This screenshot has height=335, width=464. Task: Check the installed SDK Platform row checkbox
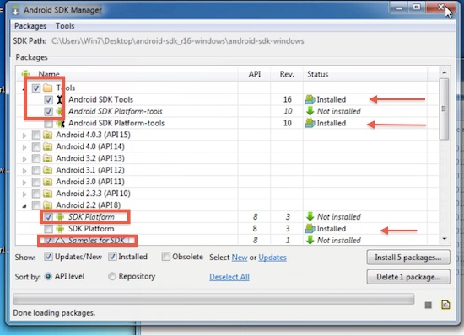49,229
